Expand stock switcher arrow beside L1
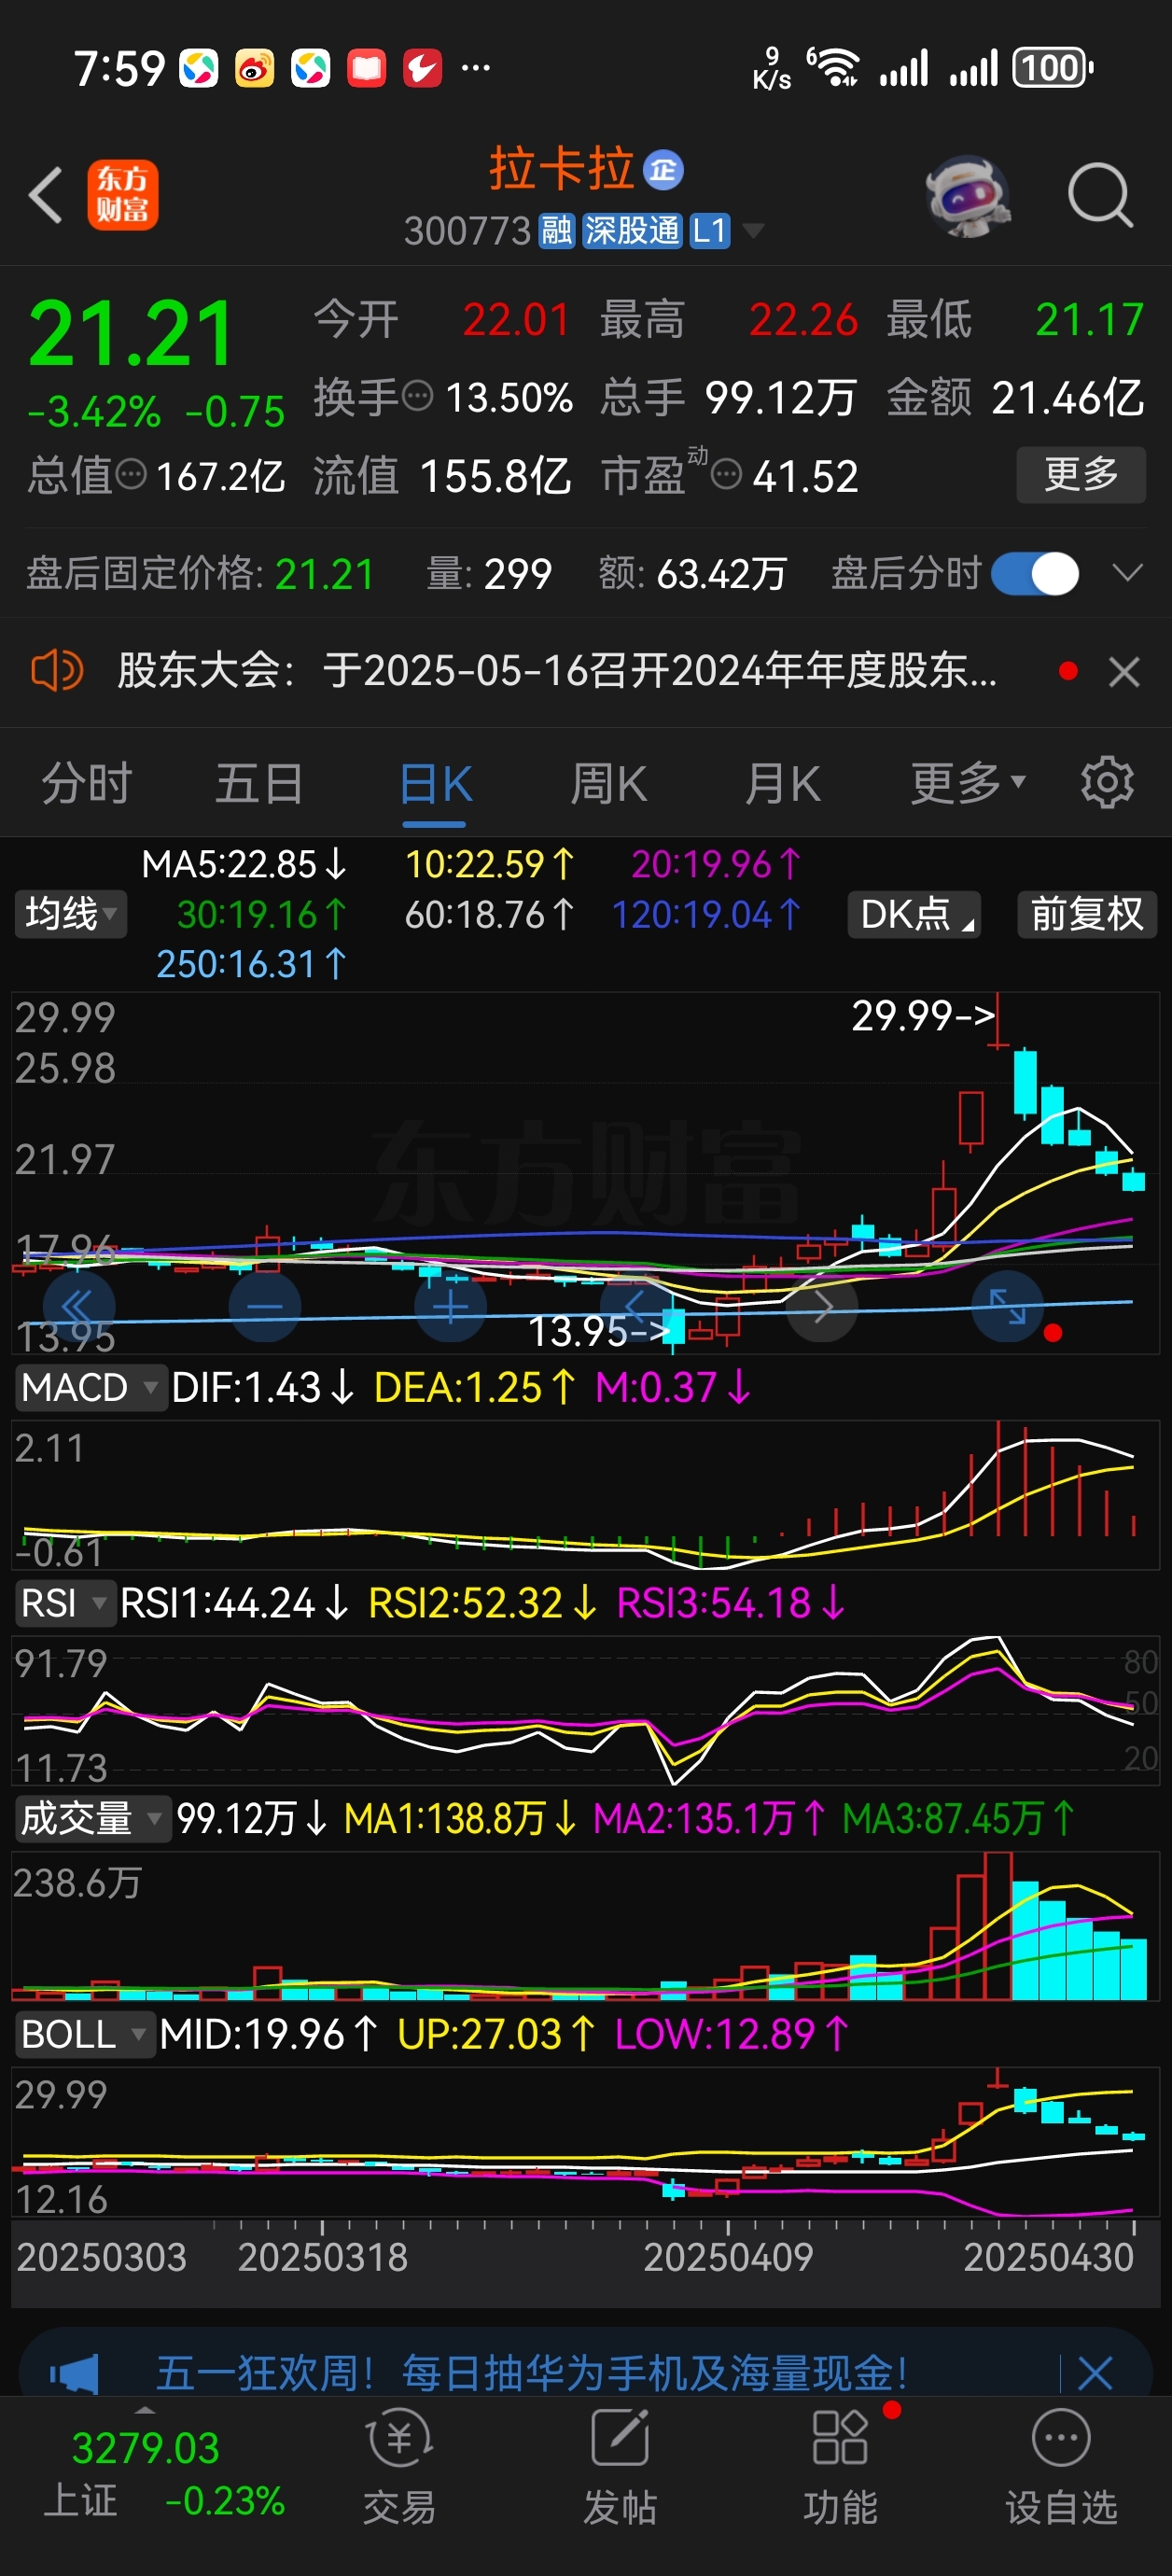This screenshot has height=2576, width=1172. [x=752, y=232]
